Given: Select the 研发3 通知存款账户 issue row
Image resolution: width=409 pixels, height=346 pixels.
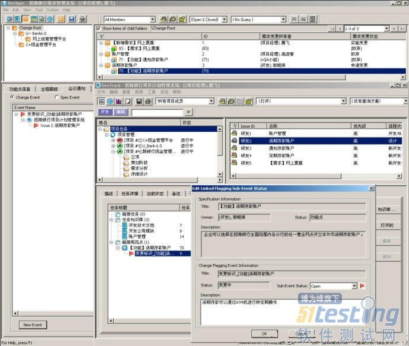Looking at the screenshot, I should click(316, 148).
